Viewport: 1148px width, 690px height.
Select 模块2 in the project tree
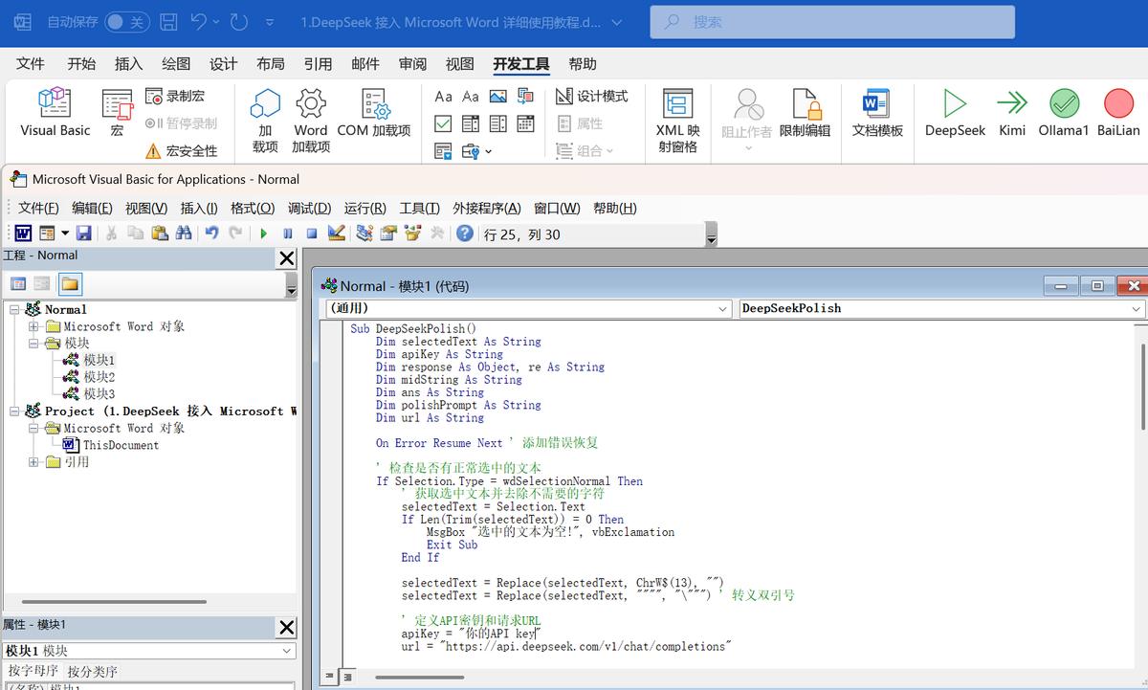point(99,377)
